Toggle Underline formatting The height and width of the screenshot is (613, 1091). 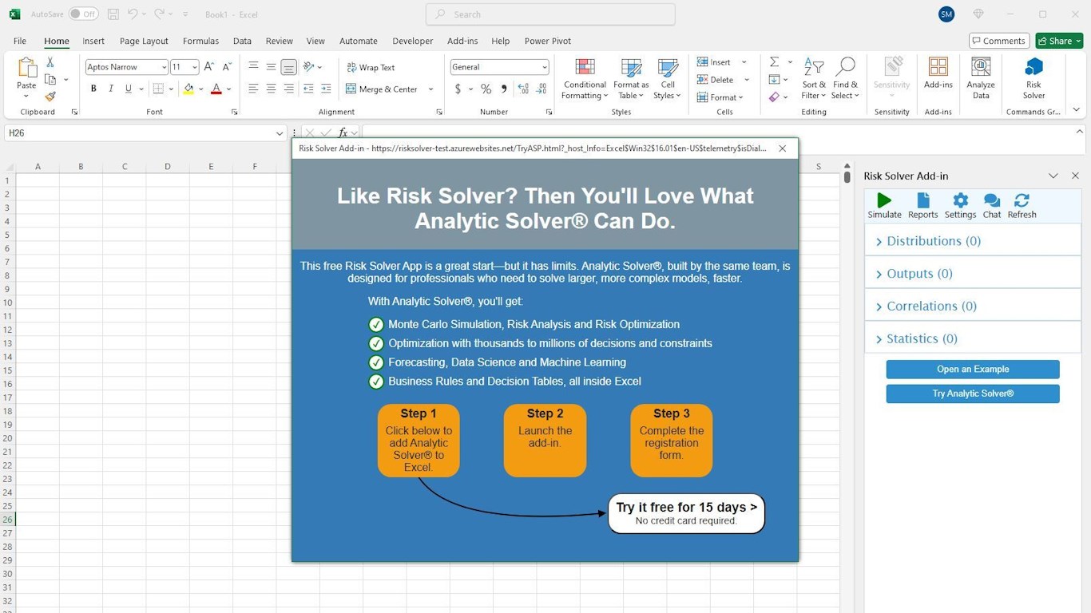[129, 89]
